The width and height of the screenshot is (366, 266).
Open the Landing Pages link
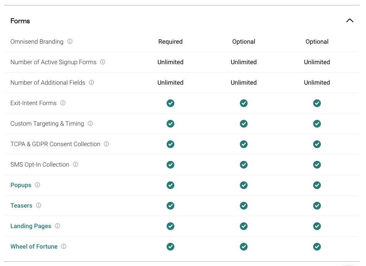click(x=31, y=226)
